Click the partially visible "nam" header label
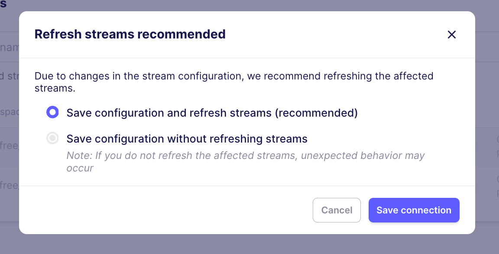 pyautogui.click(x=10, y=47)
